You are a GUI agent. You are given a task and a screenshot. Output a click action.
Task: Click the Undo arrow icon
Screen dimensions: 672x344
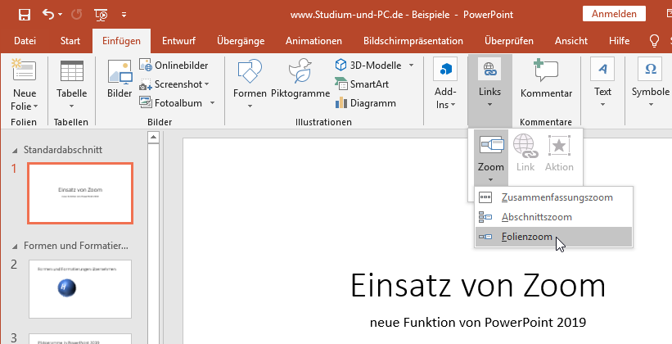(48, 15)
